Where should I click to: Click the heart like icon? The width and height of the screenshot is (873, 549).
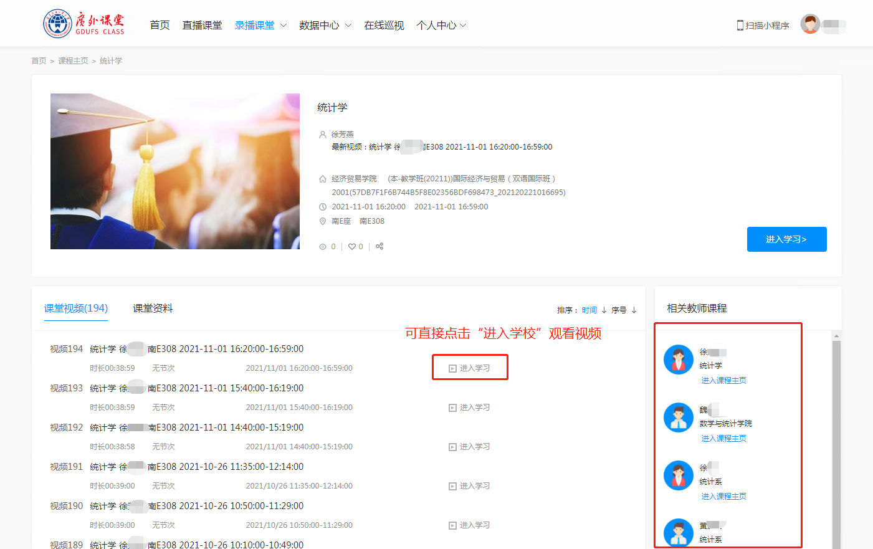tap(352, 247)
